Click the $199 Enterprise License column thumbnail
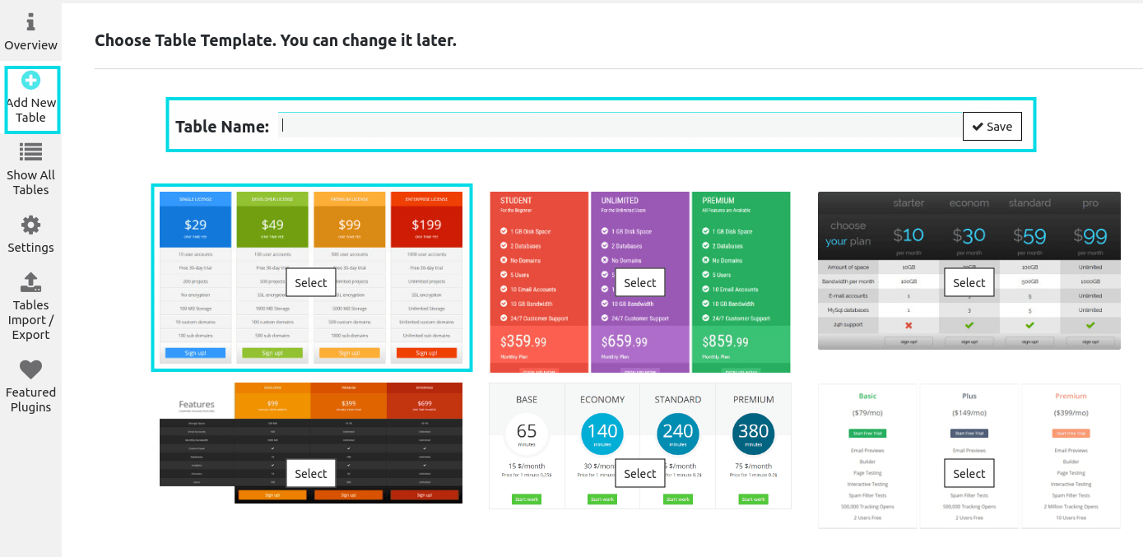Screen dimensions: 1143x557 [x=426, y=277]
